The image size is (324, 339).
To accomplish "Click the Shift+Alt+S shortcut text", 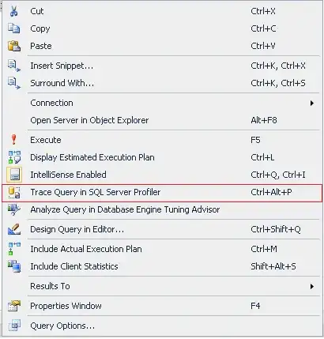I will coord(273,266).
